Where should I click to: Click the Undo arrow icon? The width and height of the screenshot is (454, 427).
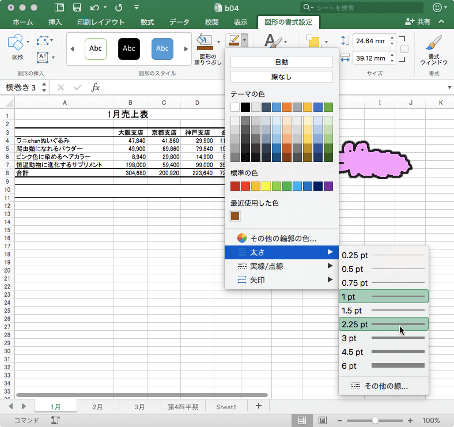(x=94, y=8)
